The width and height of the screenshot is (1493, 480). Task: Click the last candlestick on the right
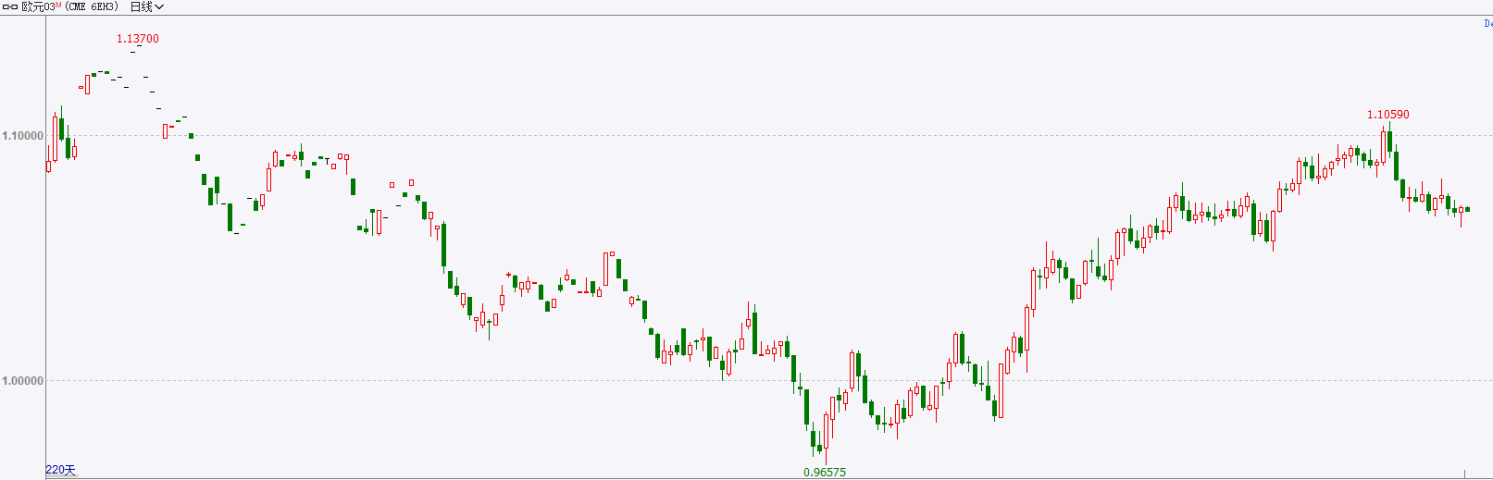(1467, 210)
